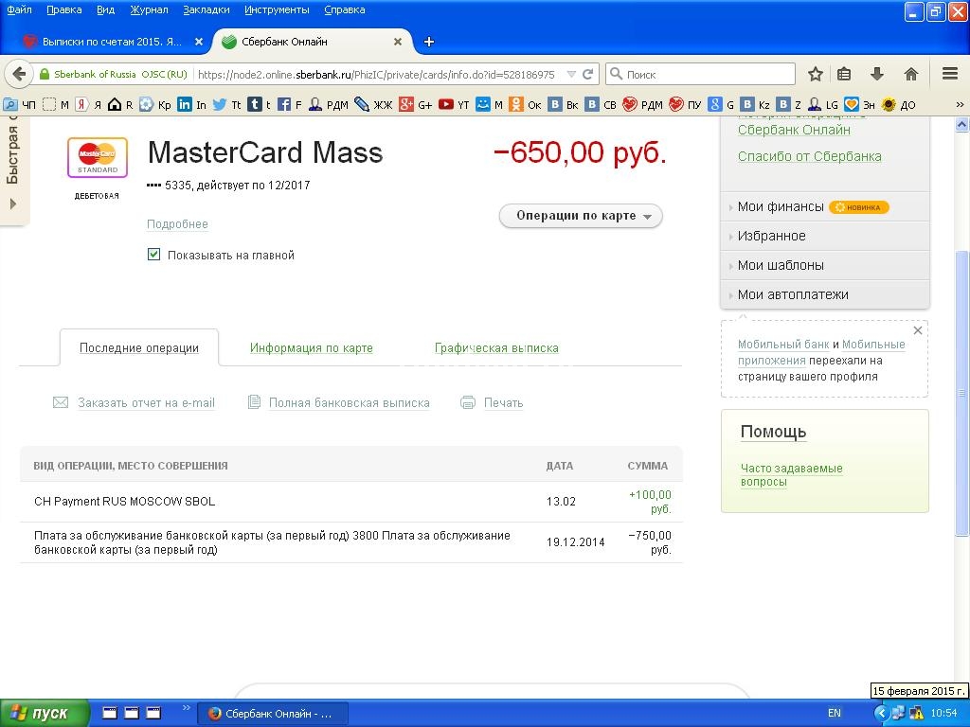
Task: Open the Операции по карте dropdown
Action: pos(581,216)
